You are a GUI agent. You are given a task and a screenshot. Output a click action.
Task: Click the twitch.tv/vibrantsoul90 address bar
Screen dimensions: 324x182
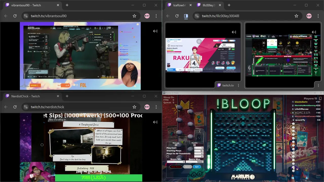coord(81,16)
